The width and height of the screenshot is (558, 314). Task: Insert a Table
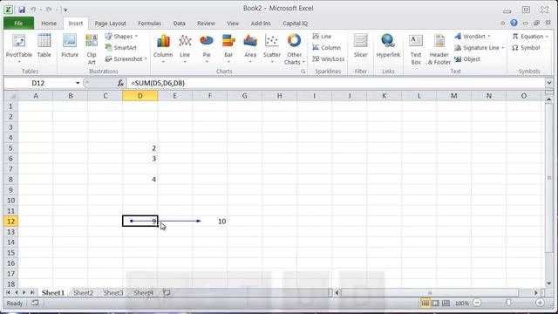pyautogui.click(x=44, y=46)
